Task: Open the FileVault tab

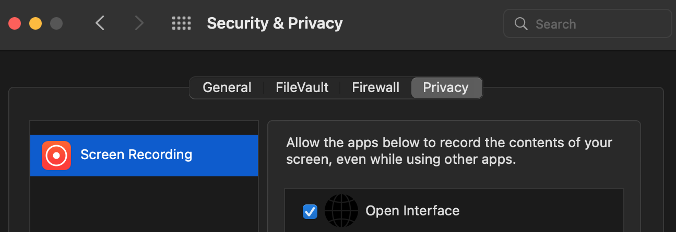Action: (302, 87)
